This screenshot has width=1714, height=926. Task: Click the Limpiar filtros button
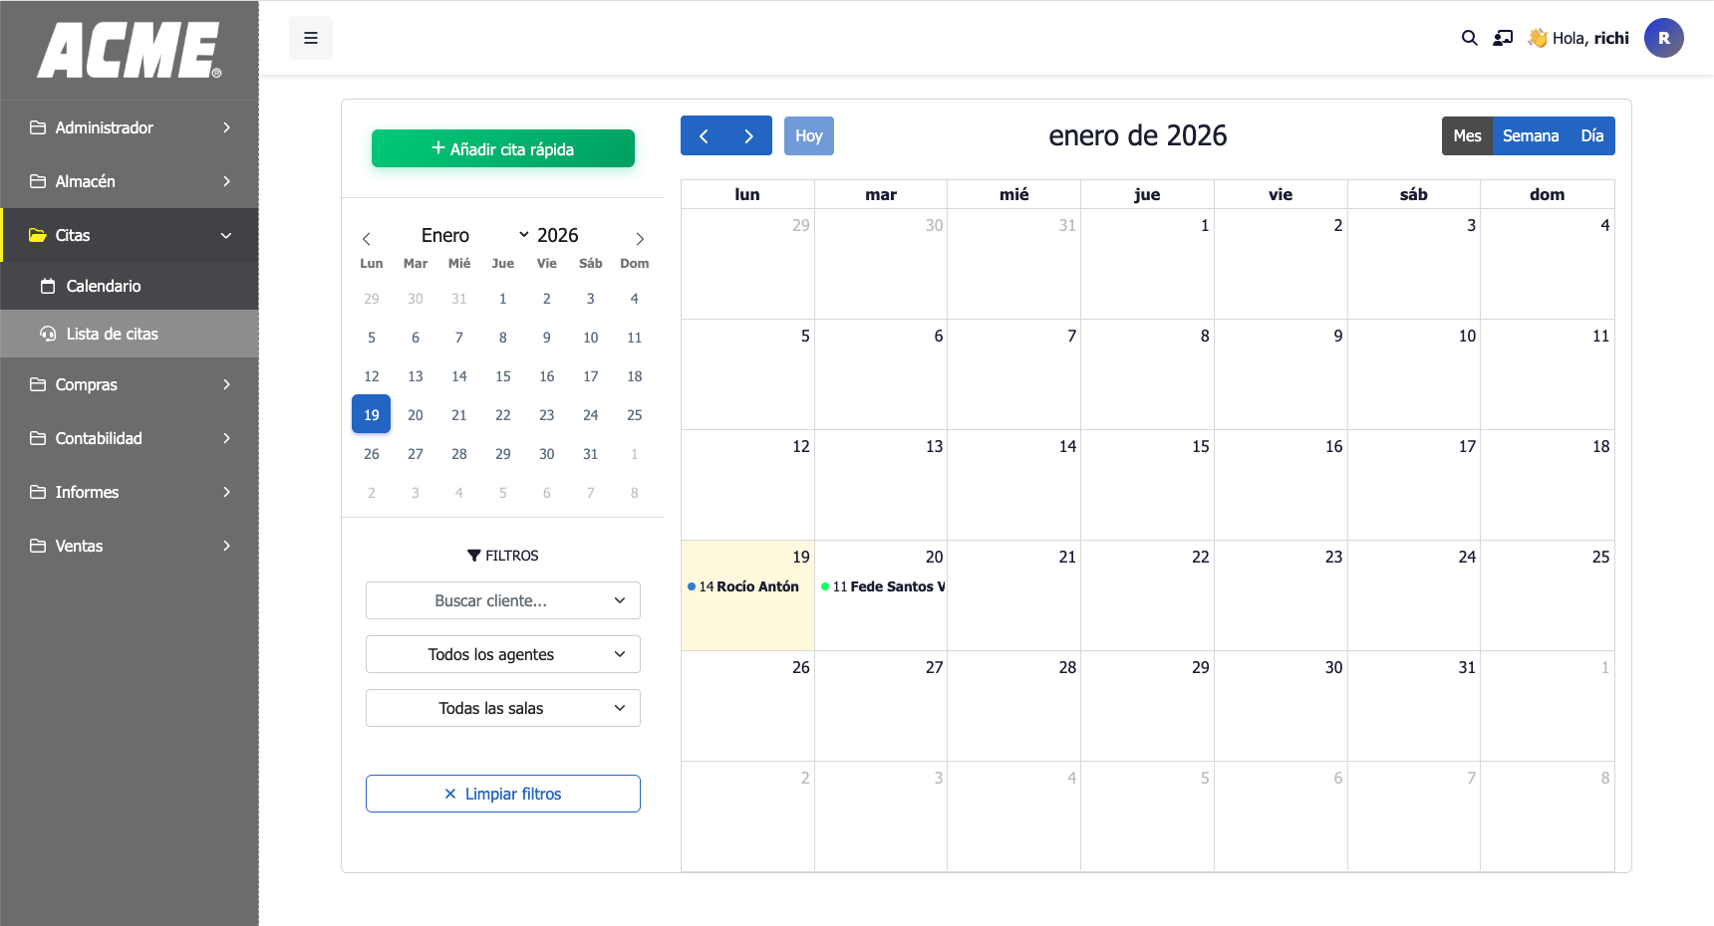[502, 794]
